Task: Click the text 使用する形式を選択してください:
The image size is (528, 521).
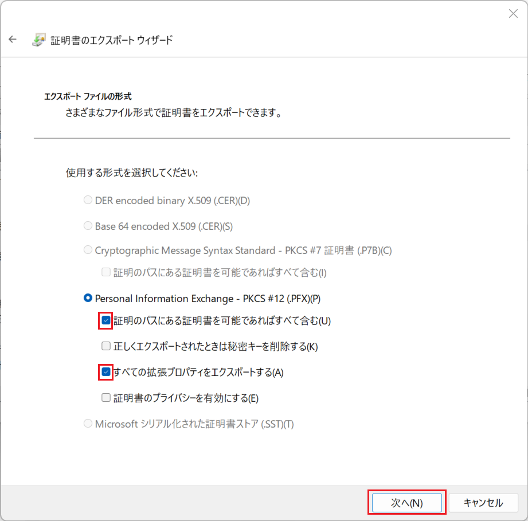Action: click(132, 173)
